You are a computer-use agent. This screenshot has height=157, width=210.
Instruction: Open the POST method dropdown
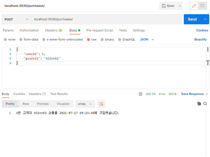[x=17, y=19]
